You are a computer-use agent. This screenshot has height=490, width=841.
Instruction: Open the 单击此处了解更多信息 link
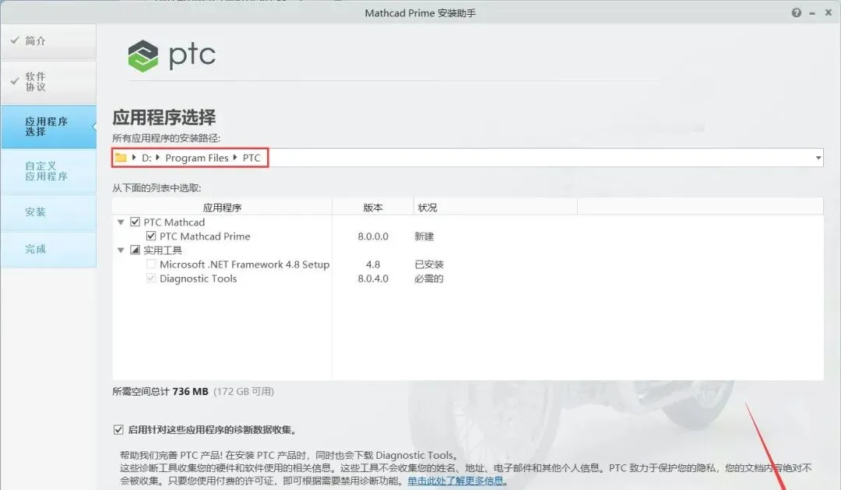tap(456, 481)
